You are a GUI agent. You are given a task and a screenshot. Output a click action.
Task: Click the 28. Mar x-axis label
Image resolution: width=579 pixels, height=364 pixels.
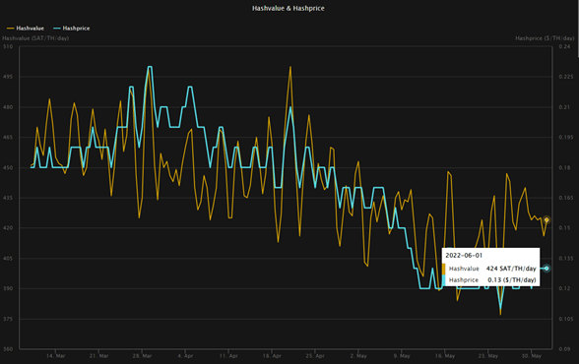click(x=142, y=356)
